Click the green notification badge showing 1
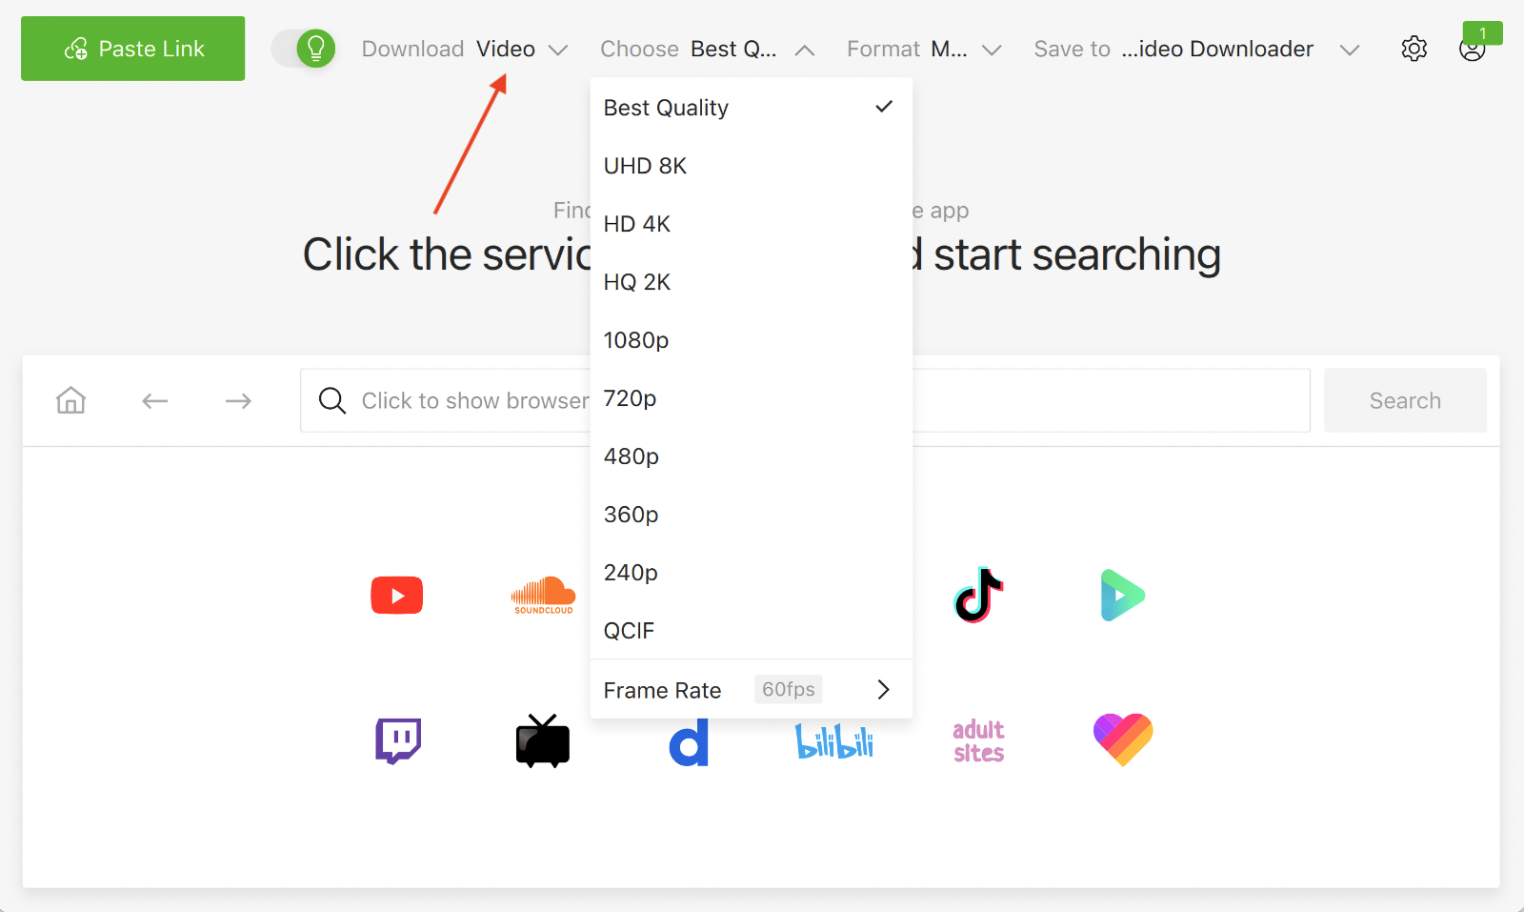1524x912 pixels. (1483, 33)
